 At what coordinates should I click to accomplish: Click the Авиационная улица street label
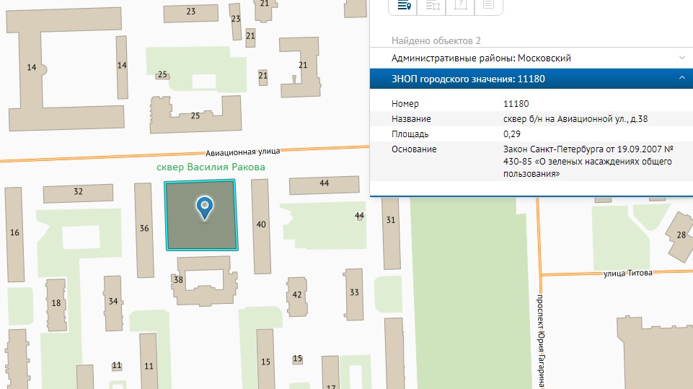point(242,152)
